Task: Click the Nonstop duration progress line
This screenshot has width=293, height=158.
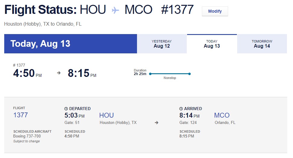Action: (170, 74)
